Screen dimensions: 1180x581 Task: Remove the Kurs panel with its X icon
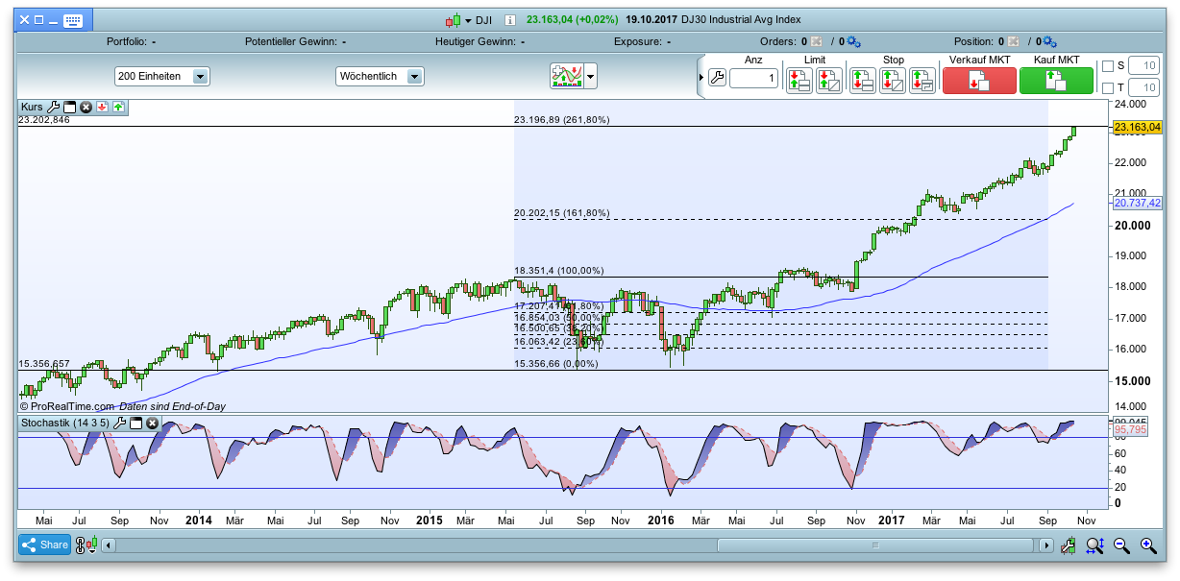(x=86, y=107)
